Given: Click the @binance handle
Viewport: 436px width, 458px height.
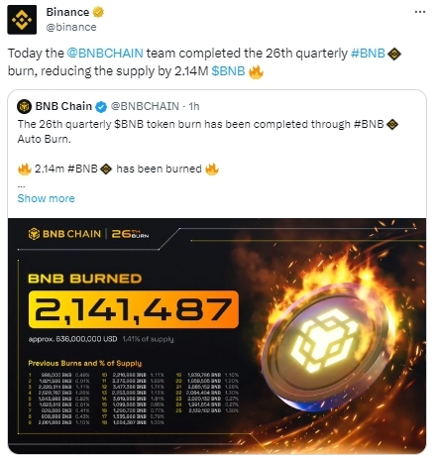Looking at the screenshot, I should [x=71, y=27].
